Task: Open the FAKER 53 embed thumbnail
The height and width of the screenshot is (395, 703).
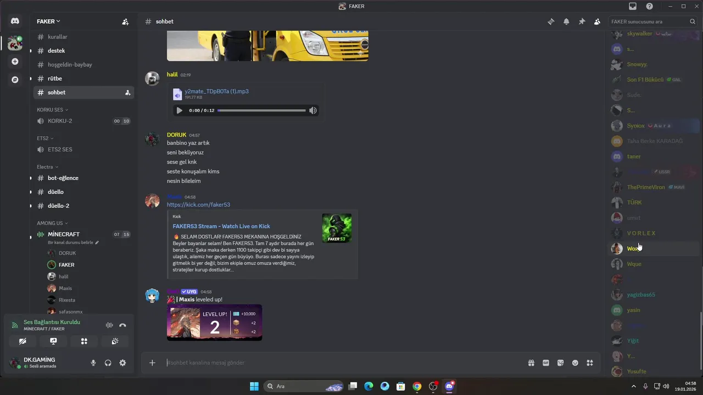Action: 337,228
